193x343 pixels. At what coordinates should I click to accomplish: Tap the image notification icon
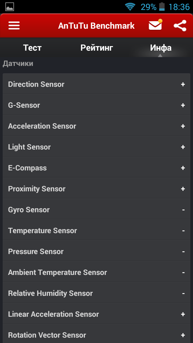[x=10, y=7]
